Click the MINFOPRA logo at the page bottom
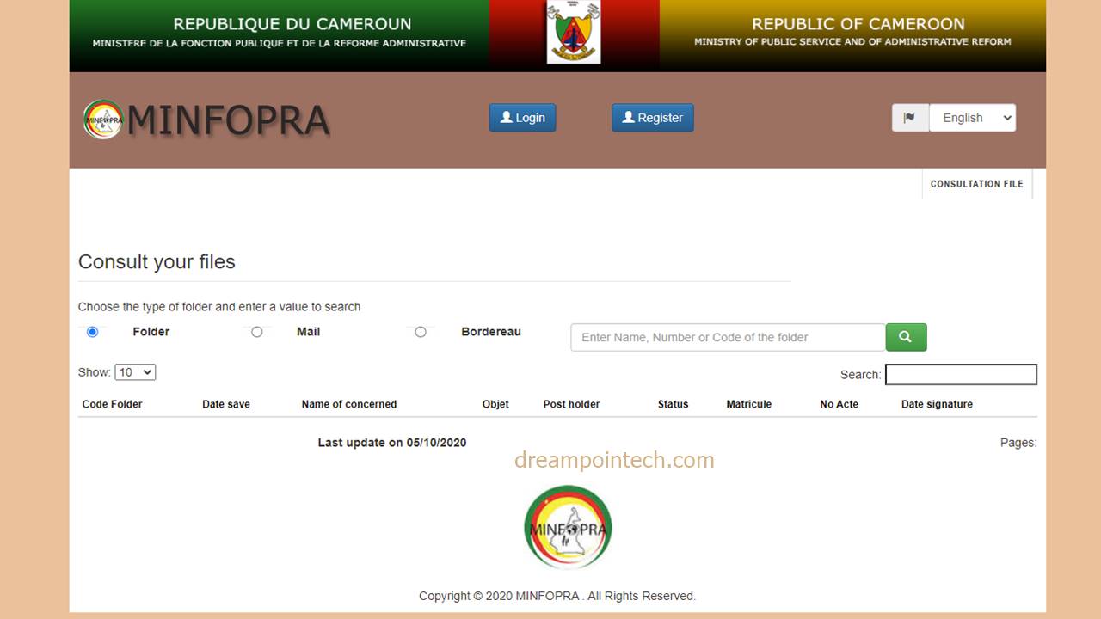 tap(568, 527)
